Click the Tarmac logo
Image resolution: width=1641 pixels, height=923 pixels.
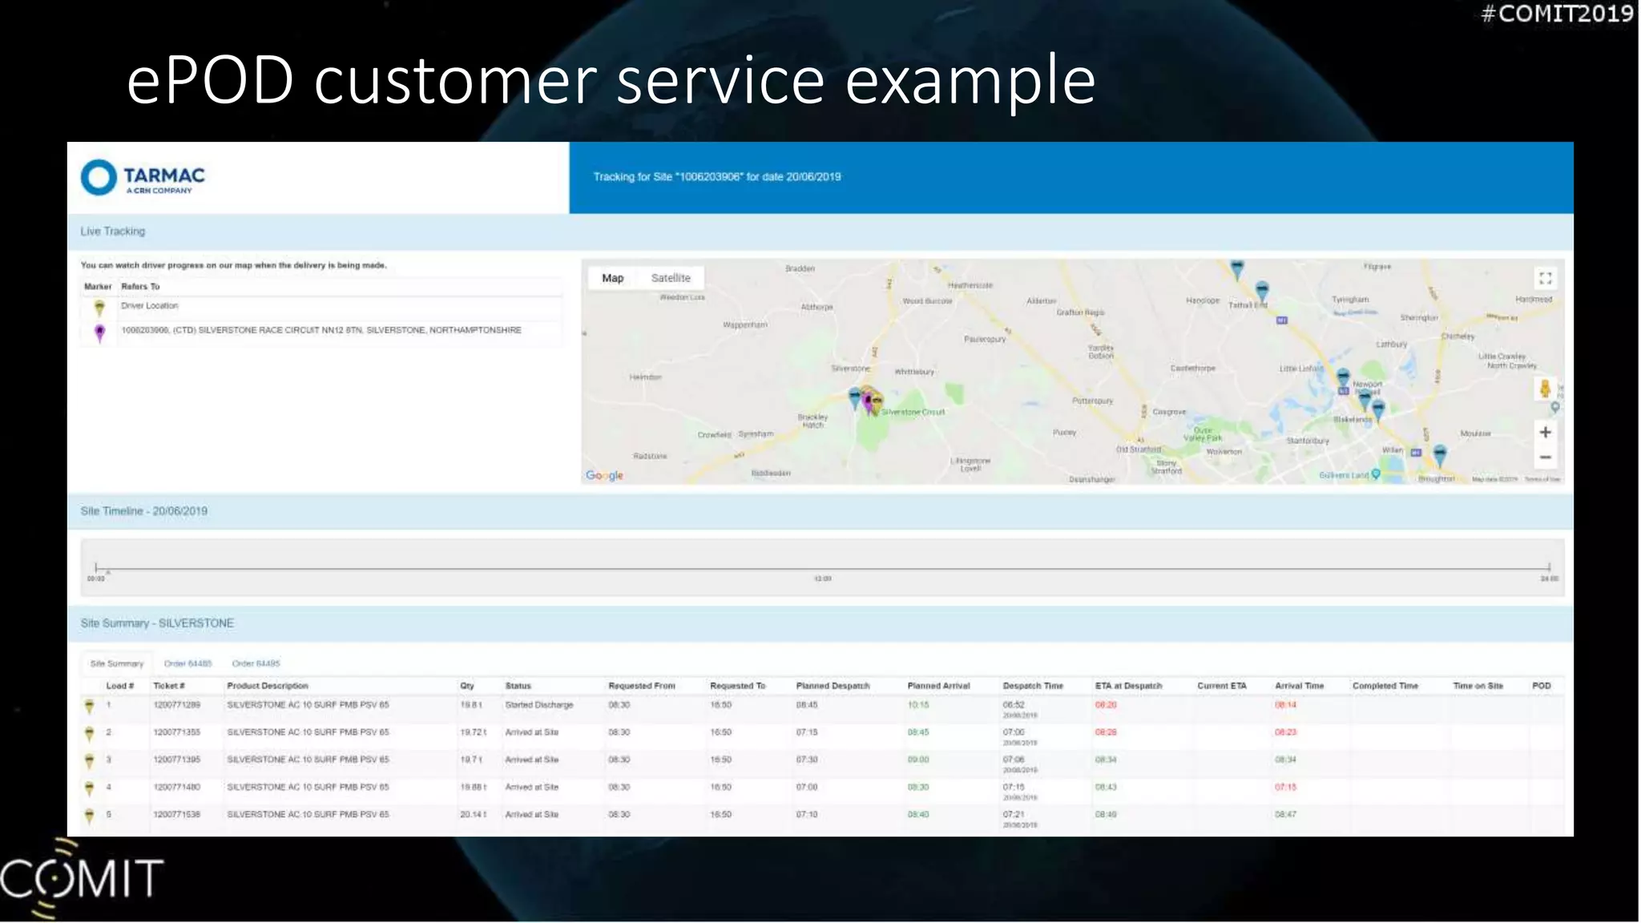(143, 178)
